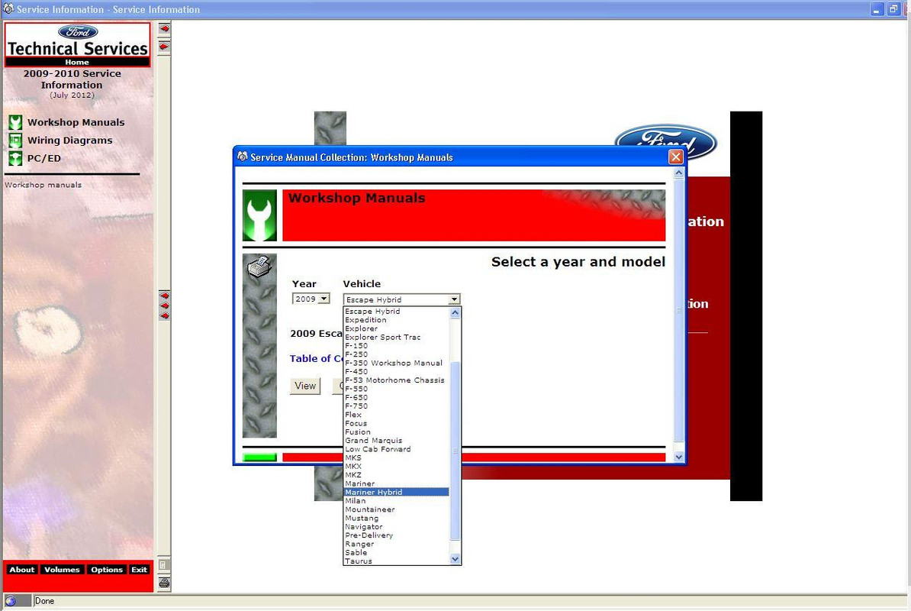Select F-53 Motorhome Chassis in list
The width and height of the screenshot is (911, 611).
[x=394, y=380]
